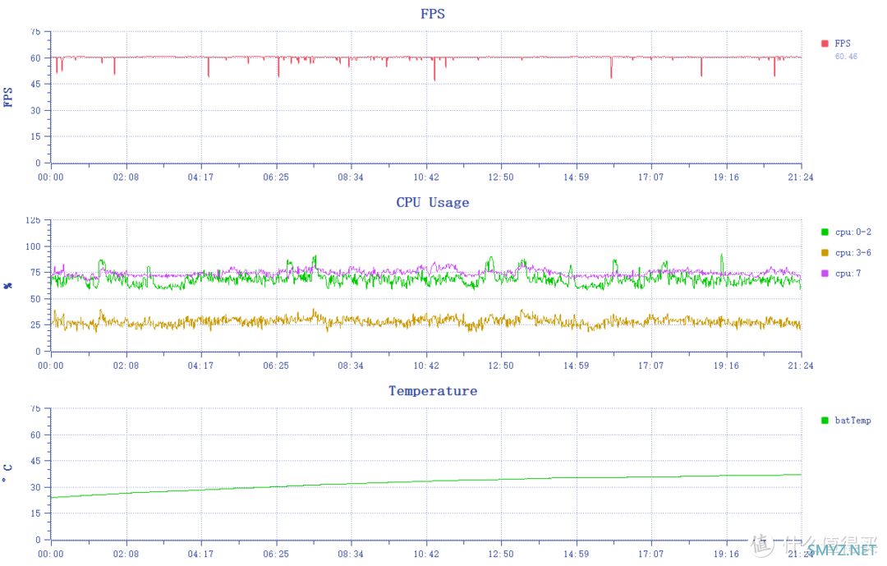This screenshot has width=887, height=566.
Task: Click the 60 label on FPS y-axis
Action: point(35,58)
